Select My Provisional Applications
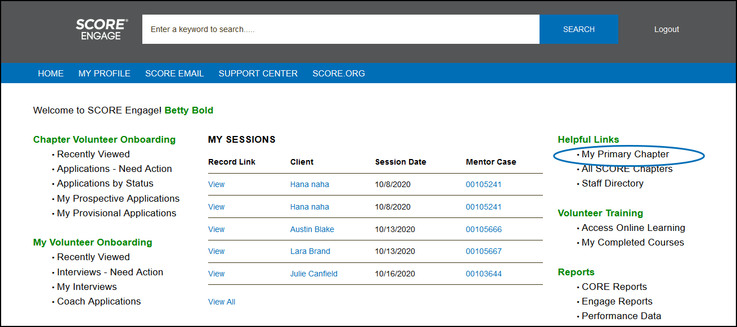The height and width of the screenshot is (327, 737). [116, 213]
